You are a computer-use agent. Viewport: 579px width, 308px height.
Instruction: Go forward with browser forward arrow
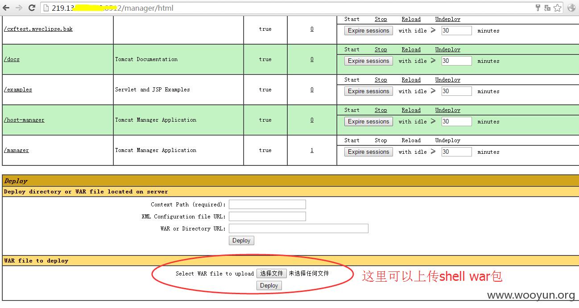(19, 8)
